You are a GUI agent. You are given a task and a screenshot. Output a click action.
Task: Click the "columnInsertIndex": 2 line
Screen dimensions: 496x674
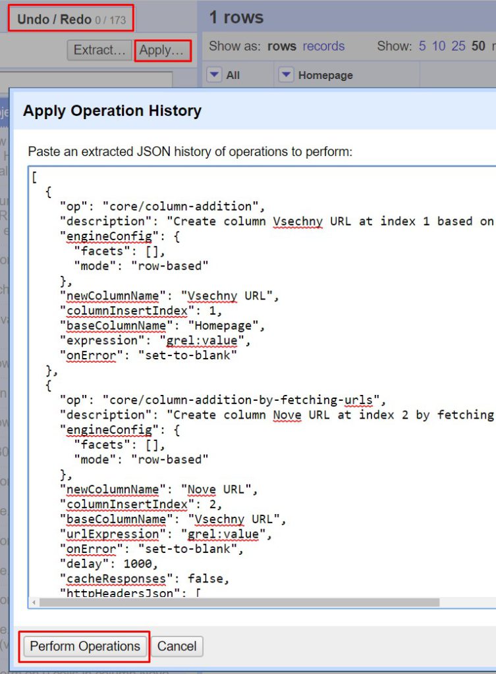[x=141, y=504]
